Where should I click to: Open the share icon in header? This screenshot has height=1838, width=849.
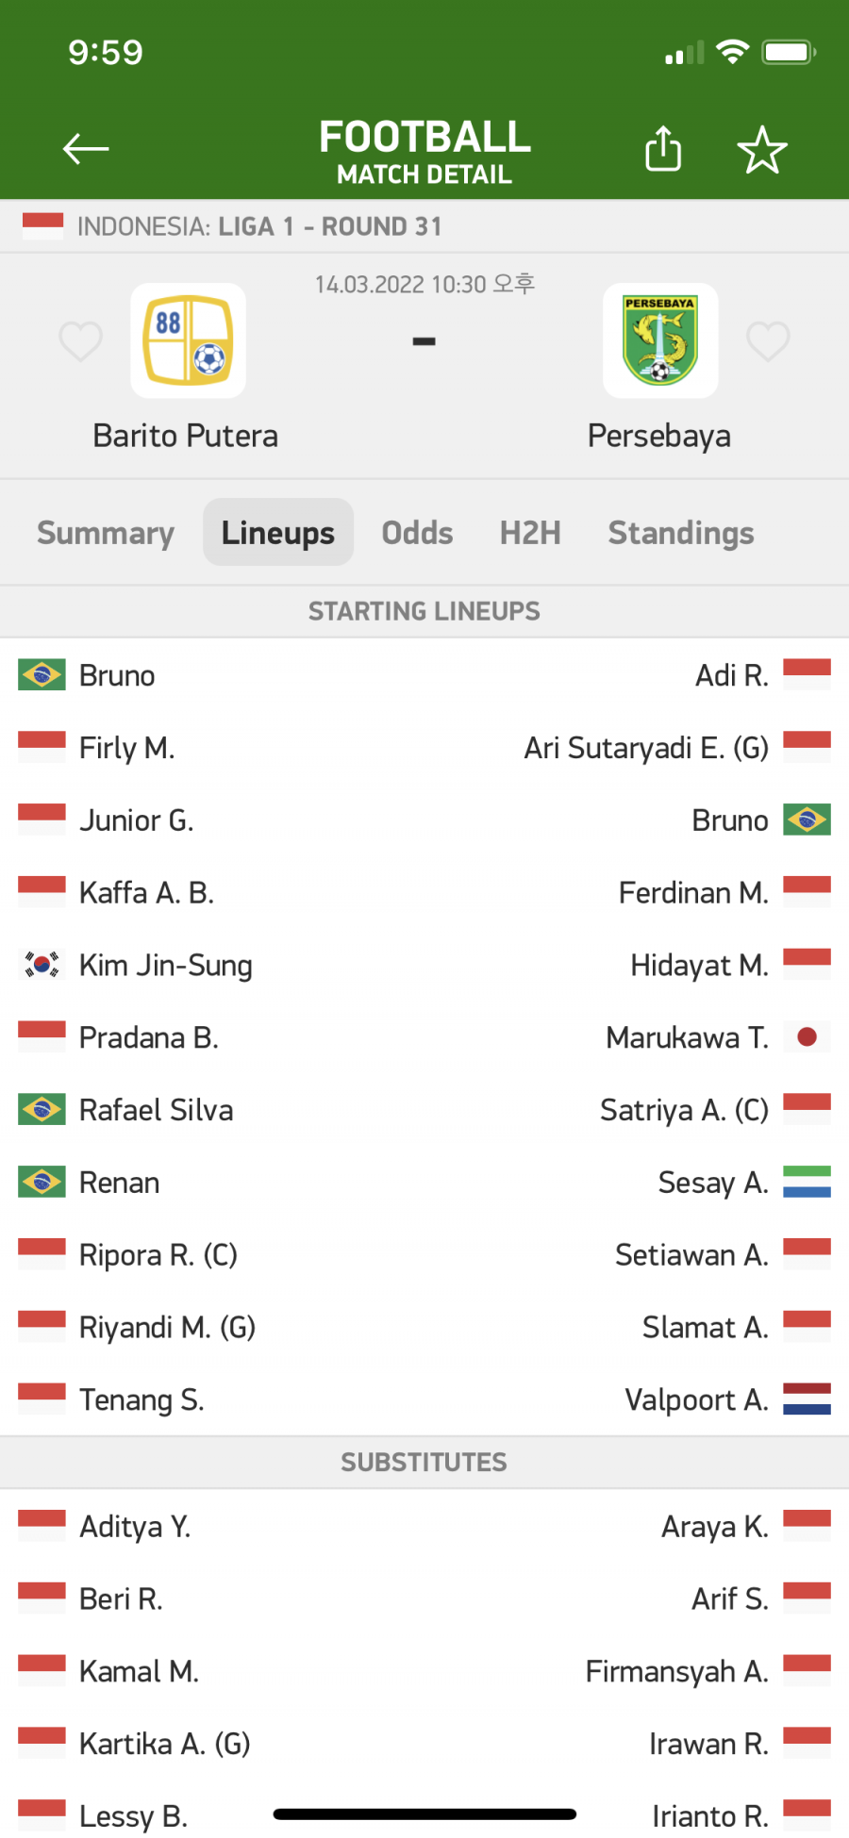pyautogui.click(x=663, y=149)
